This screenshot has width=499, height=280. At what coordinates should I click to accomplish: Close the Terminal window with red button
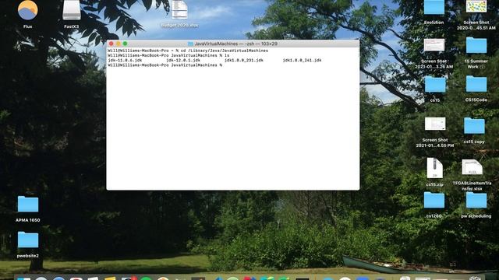click(x=111, y=44)
